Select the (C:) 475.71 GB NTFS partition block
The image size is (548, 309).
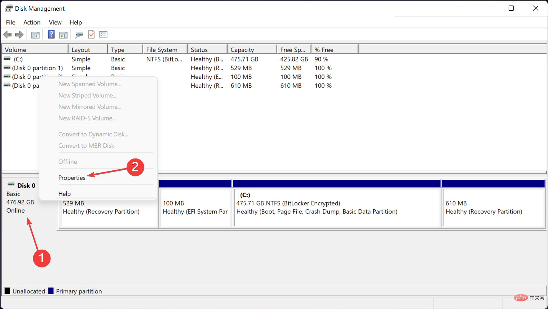[337, 204]
